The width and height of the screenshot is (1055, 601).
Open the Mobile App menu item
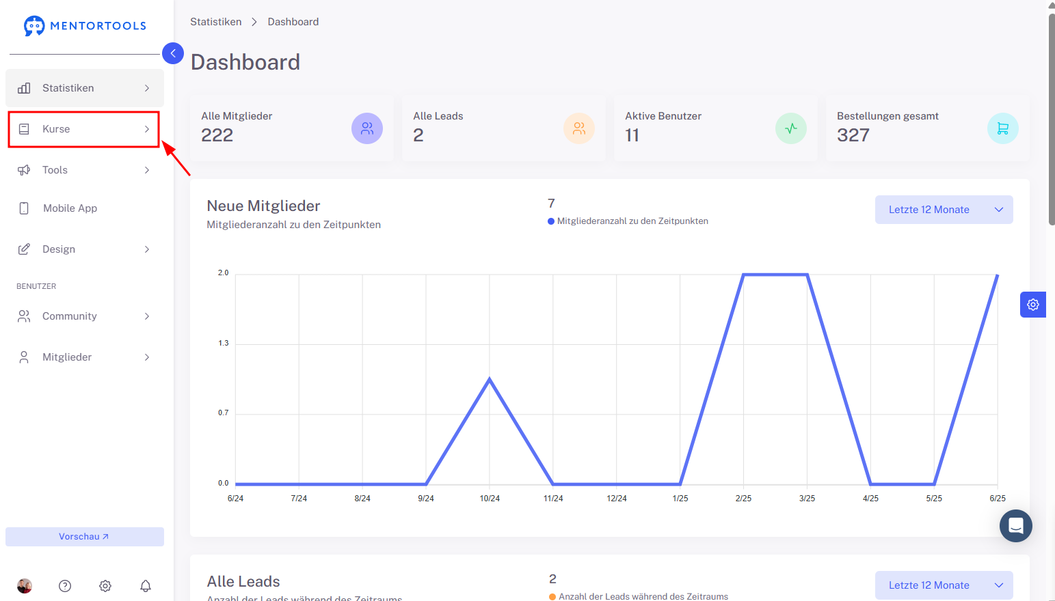pyautogui.click(x=85, y=208)
